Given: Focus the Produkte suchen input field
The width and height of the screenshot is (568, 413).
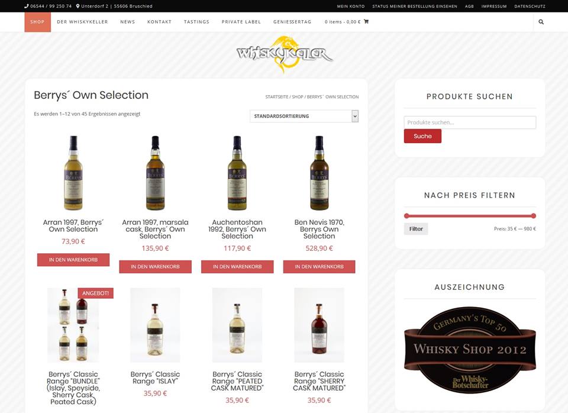Looking at the screenshot, I should pos(470,122).
